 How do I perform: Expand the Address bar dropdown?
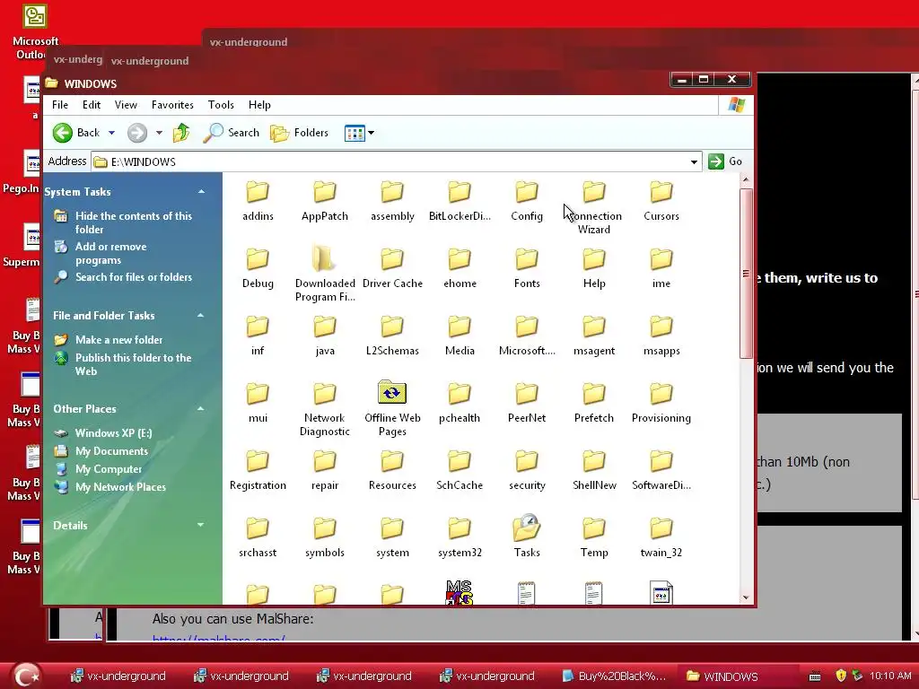[x=694, y=161]
